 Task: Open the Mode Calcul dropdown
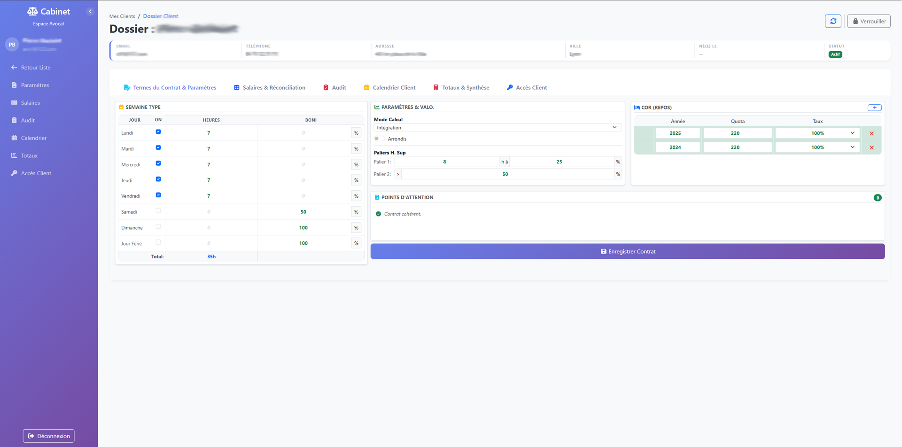[497, 128]
